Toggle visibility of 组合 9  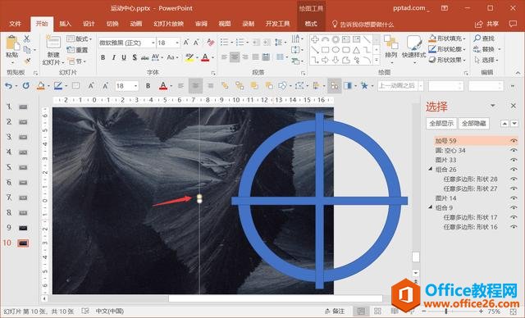click(514, 207)
